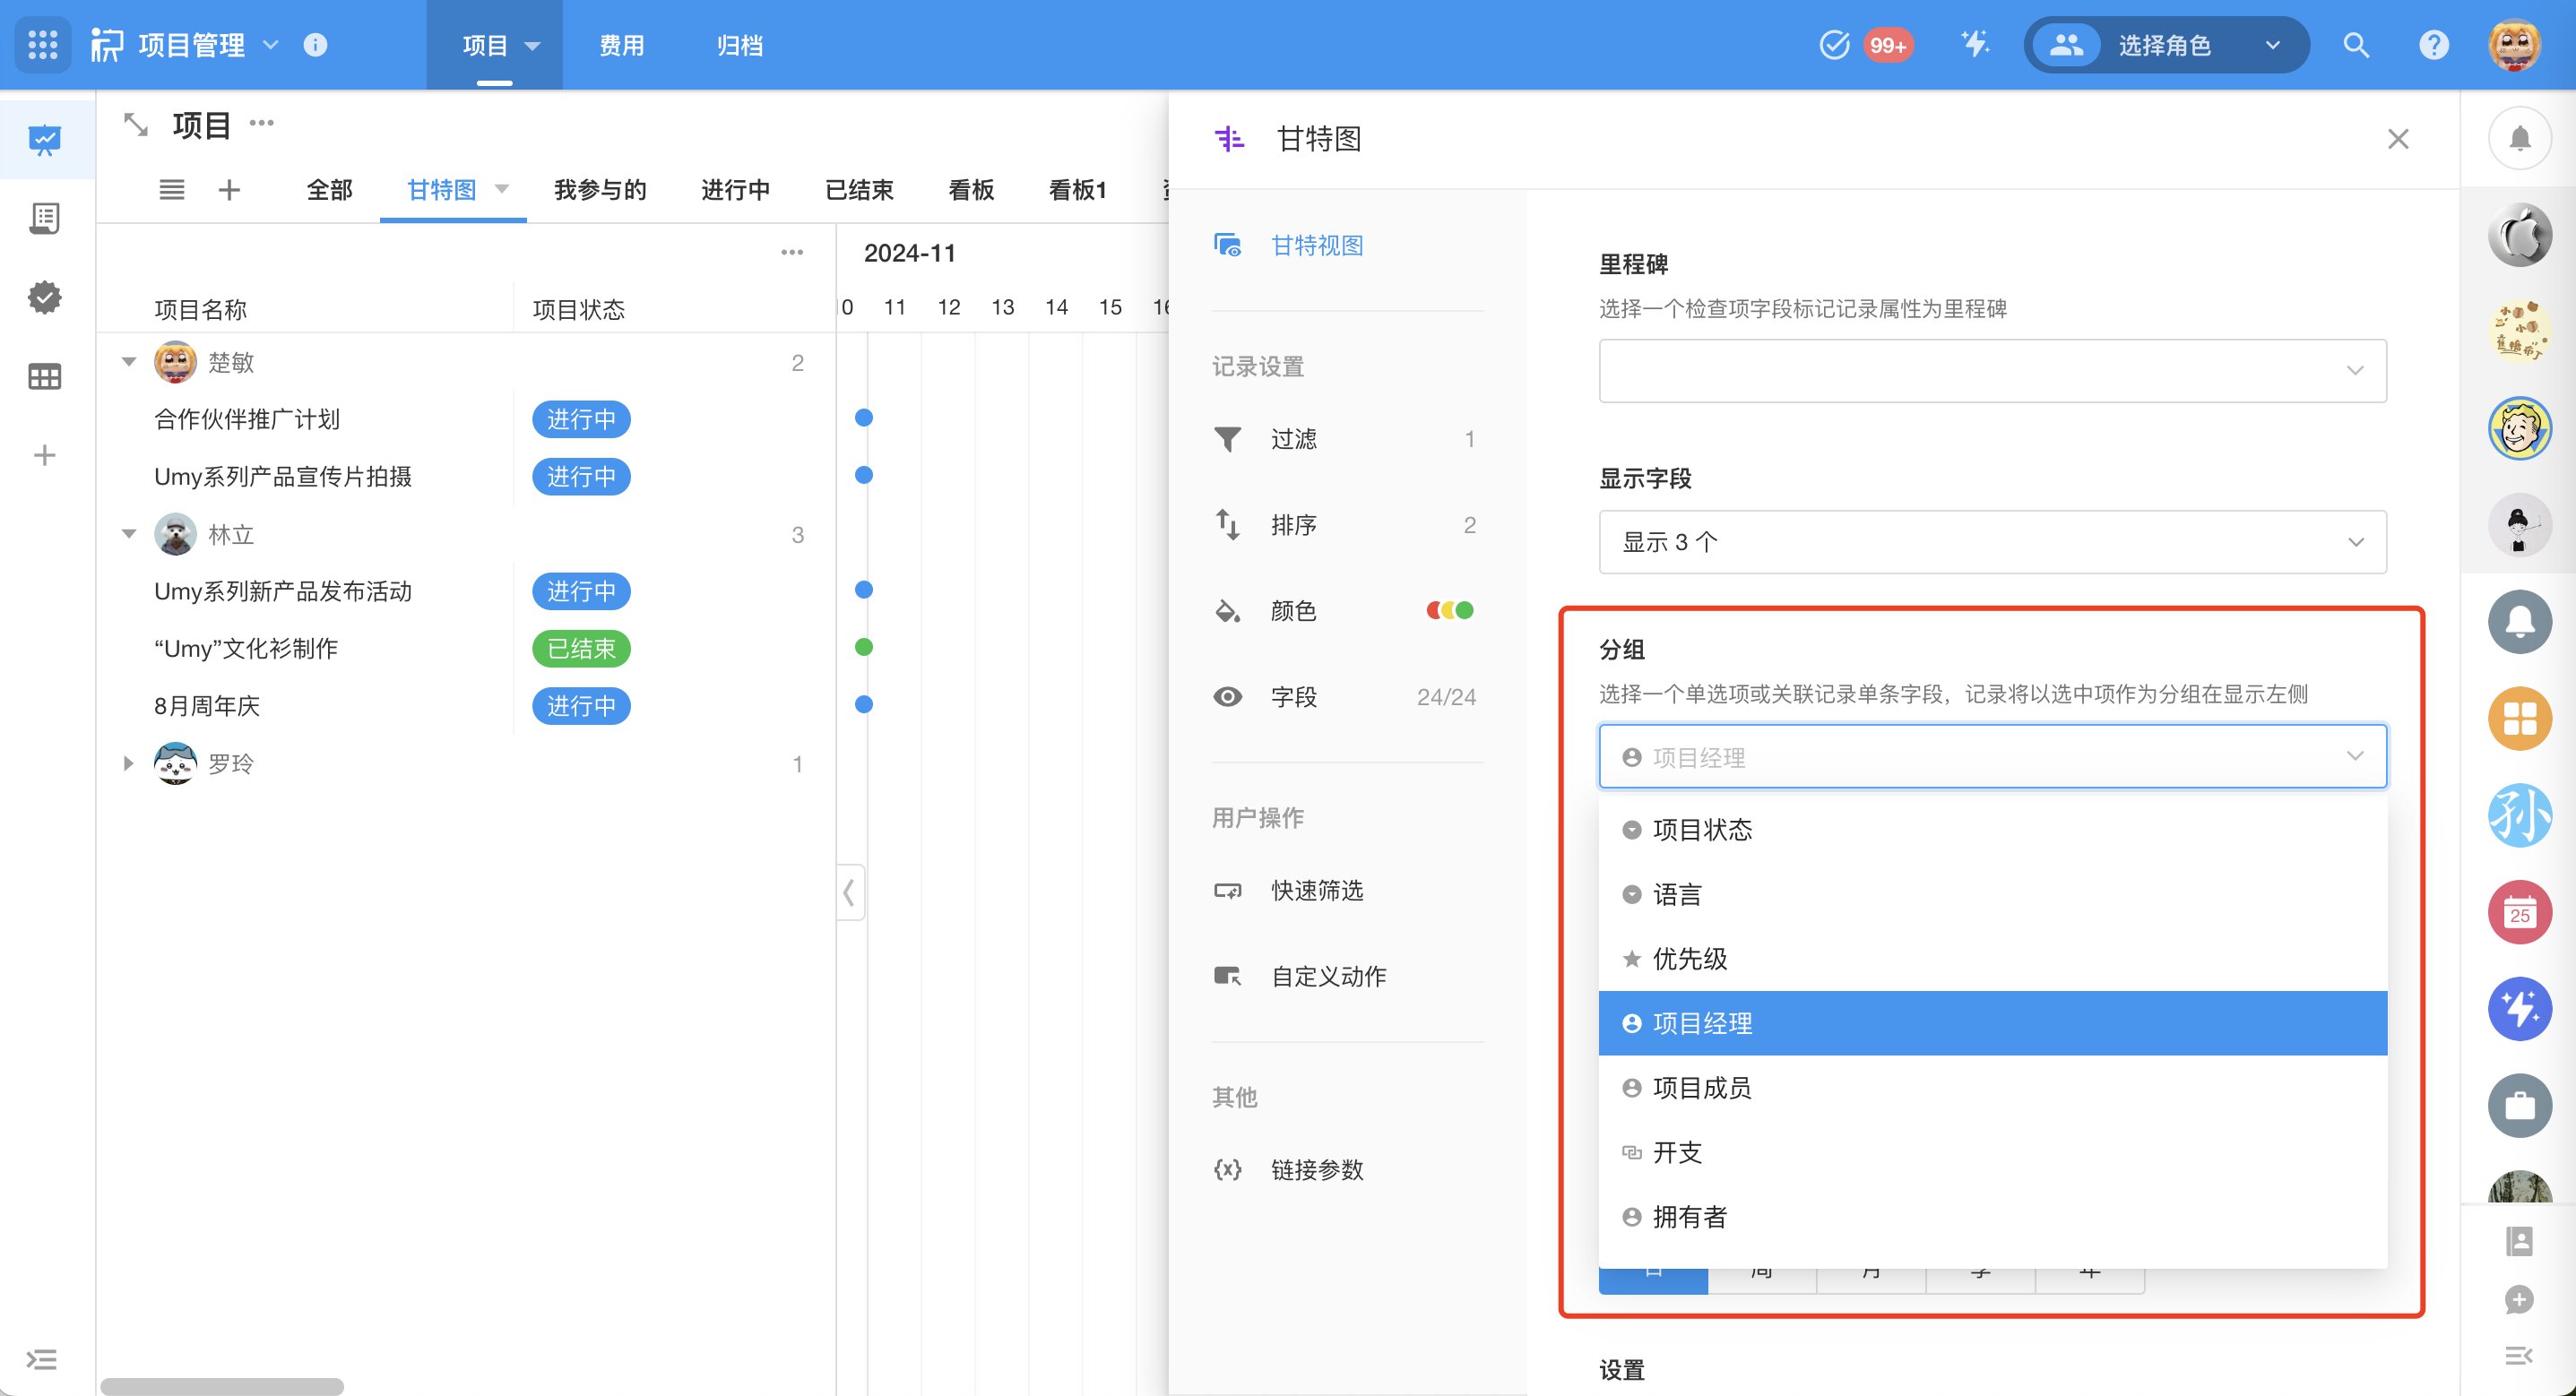Open the 排序 record setting
Screen dimensions: 2576x1396
click(1347, 524)
